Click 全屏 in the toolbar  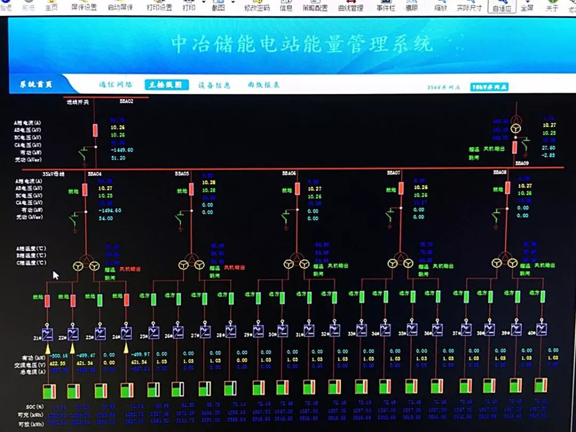pyautogui.click(x=527, y=6)
